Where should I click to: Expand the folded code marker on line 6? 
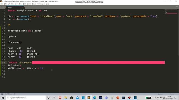click(x=9, y=25)
